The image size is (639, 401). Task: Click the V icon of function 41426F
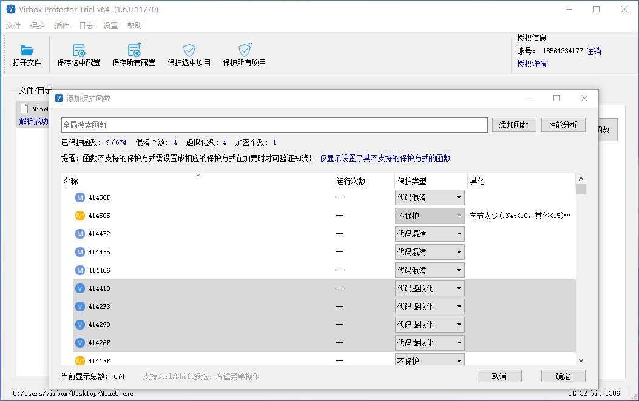[x=80, y=343]
